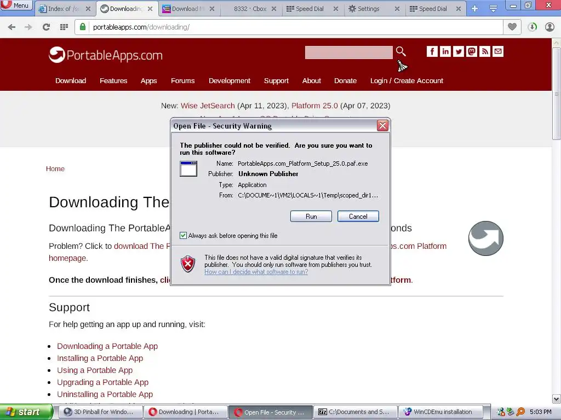The height and width of the screenshot is (420, 561).
Task: Open the Features site menu
Action: [x=113, y=81]
